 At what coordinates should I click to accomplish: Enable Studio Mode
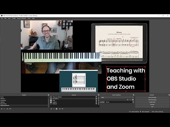point(152,102)
